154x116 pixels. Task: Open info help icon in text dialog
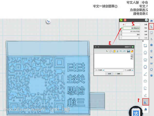[146, 20]
